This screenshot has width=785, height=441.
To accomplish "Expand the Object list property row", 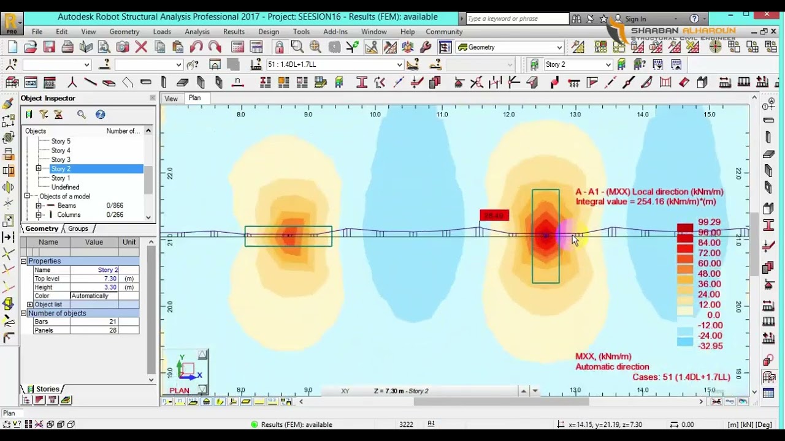I will 30,304.
